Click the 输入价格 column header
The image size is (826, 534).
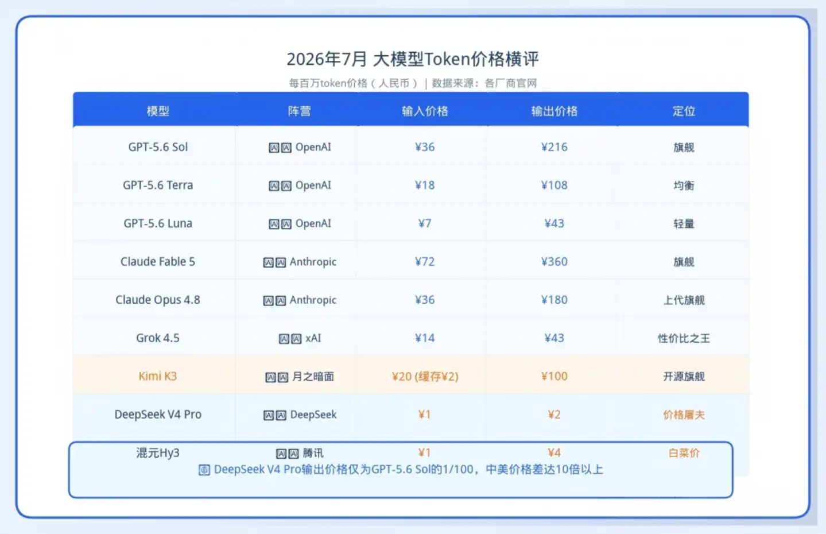[x=425, y=111]
